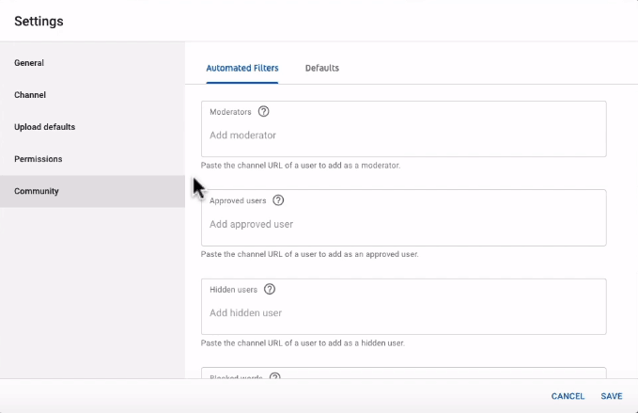Open help icon next to Moderators

pos(264,112)
